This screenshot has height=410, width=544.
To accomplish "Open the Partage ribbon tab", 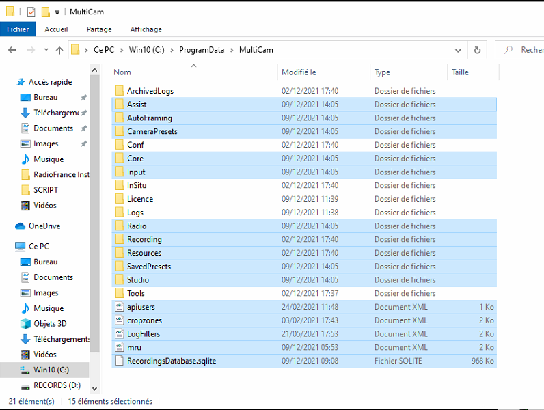I will (99, 29).
